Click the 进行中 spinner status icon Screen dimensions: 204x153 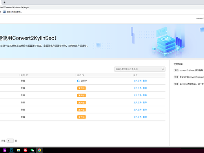78,81
